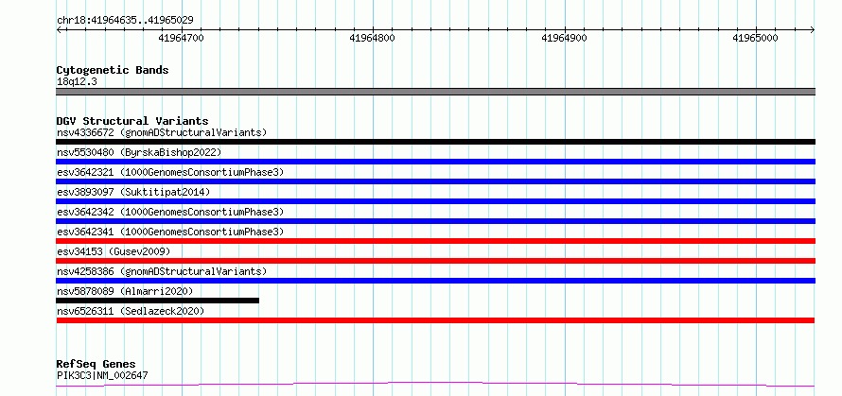
Task: Click the black bar under nsv4336672
Action: [435, 142]
